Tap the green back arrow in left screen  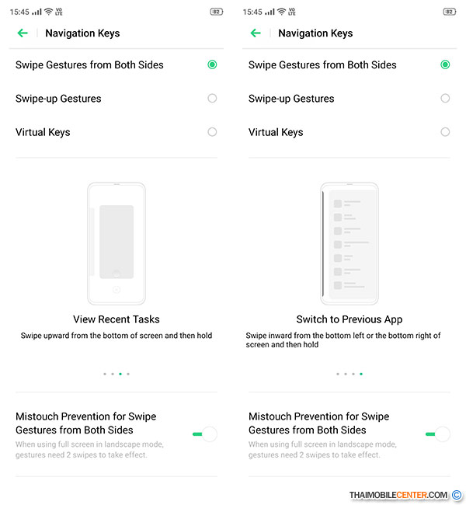(x=23, y=33)
